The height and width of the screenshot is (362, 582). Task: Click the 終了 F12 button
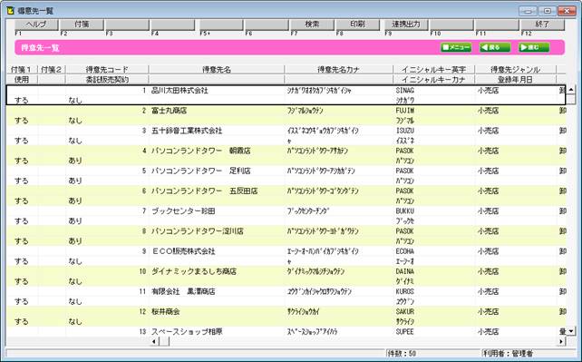(x=542, y=24)
